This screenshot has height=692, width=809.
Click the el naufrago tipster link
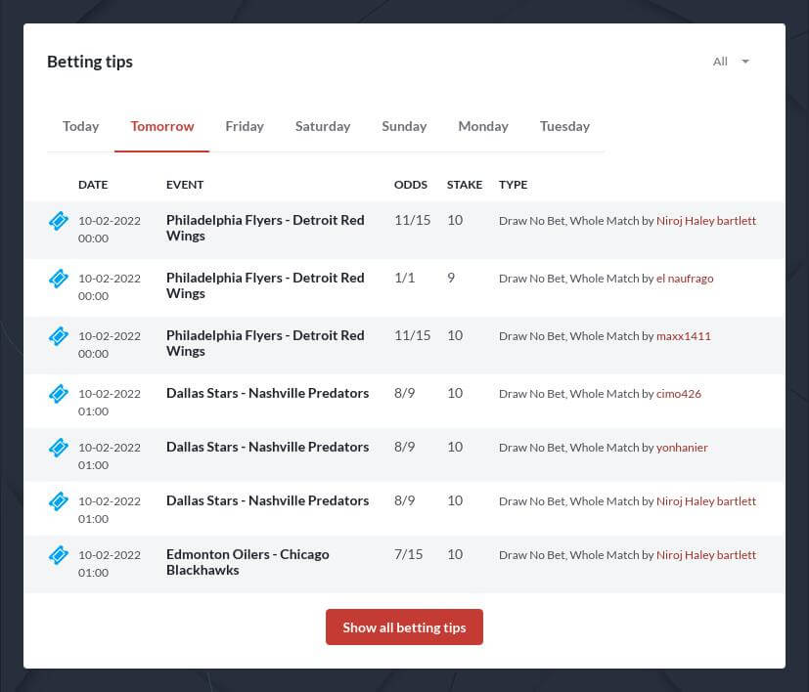pyautogui.click(x=685, y=278)
